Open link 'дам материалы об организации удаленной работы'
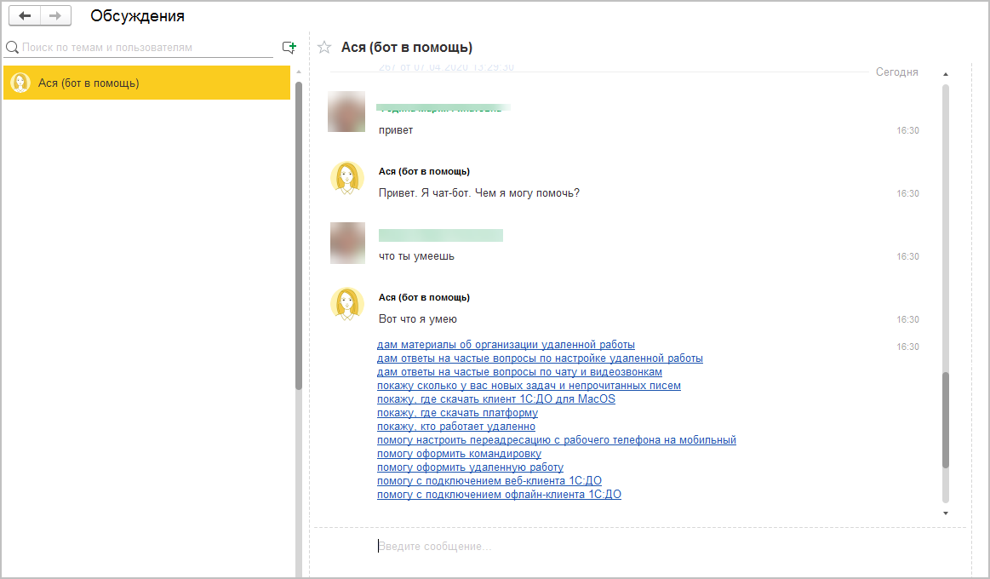 click(506, 345)
